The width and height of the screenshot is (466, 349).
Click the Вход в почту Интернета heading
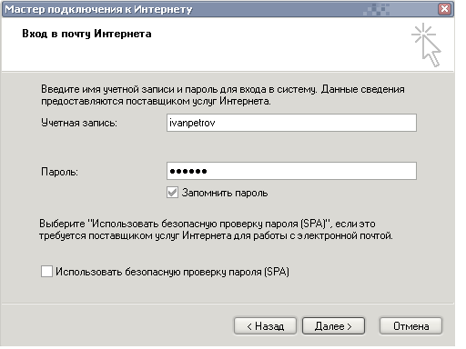click(86, 34)
